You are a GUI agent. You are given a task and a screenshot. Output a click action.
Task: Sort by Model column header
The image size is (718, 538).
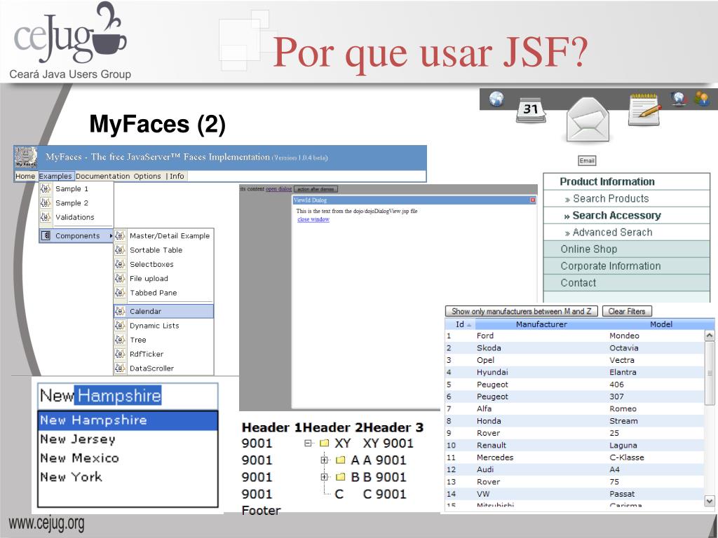[x=661, y=324]
